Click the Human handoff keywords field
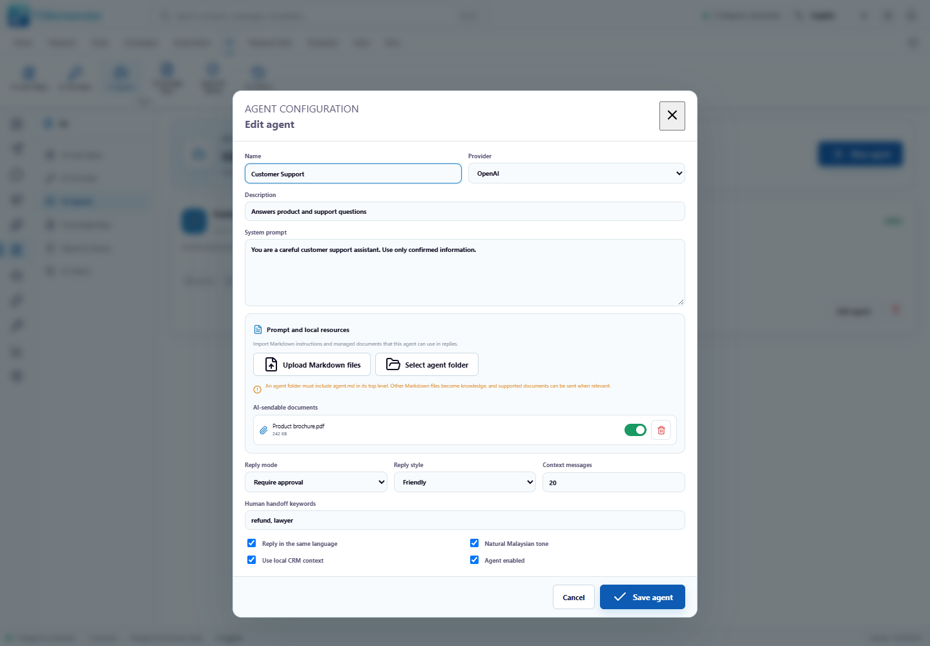The image size is (930, 646). click(x=464, y=520)
